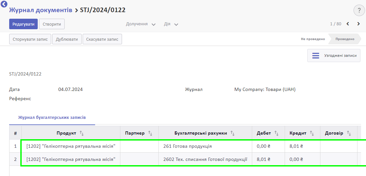
Task: Sort by Продукт column arrows
Action: (81, 133)
